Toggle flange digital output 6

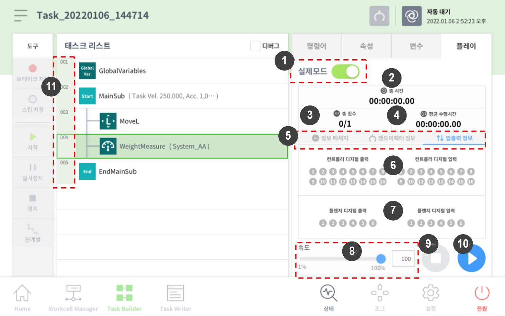pos(373,223)
